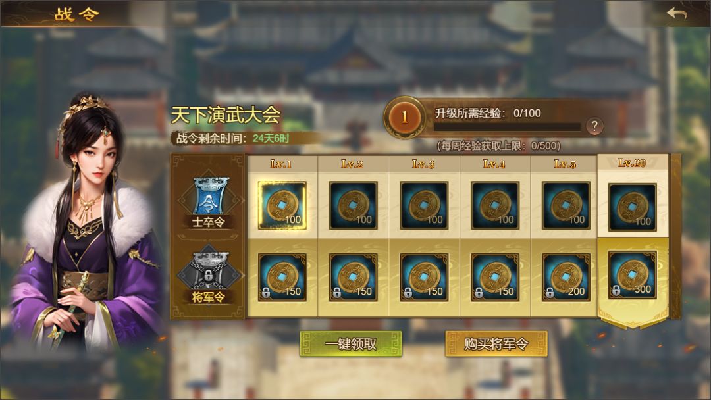Click the upgrade experience progress bar
This screenshot has height=400, width=711.
[x=507, y=127]
